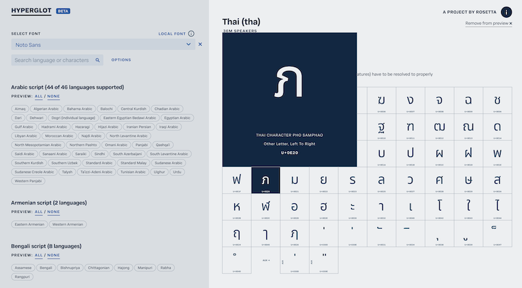
Task: Toggle the Western Panjabi language tag
Action: click(28, 181)
